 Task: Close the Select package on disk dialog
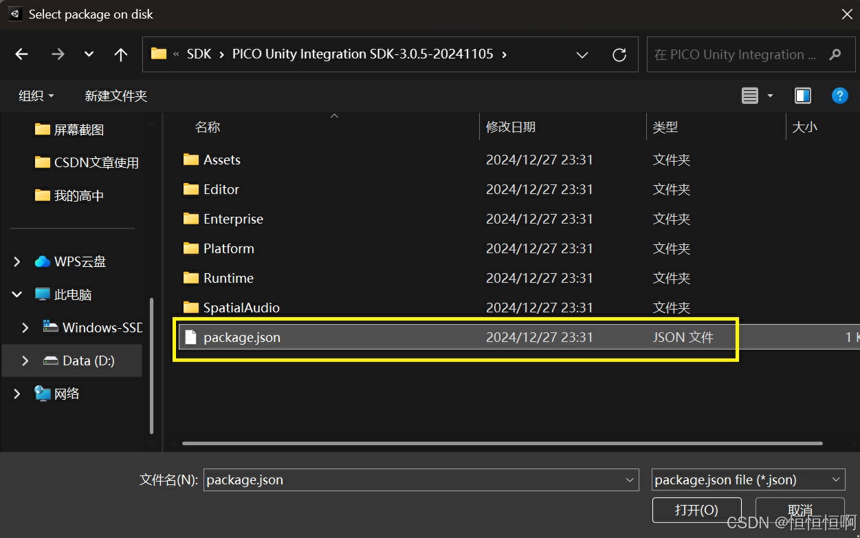(x=847, y=14)
